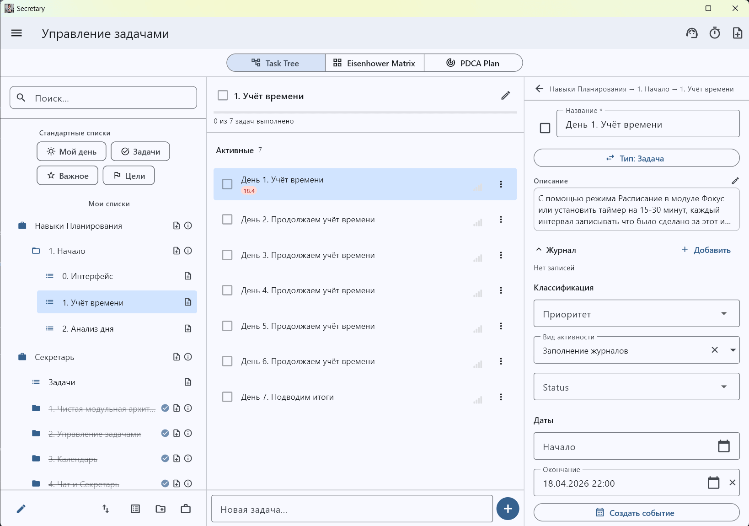Image resolution: width=749 pixels, height=526 pixels.
Task: Add task to 2. Анализ дня list
Action: pyautogui.click(x=188, y=328)
